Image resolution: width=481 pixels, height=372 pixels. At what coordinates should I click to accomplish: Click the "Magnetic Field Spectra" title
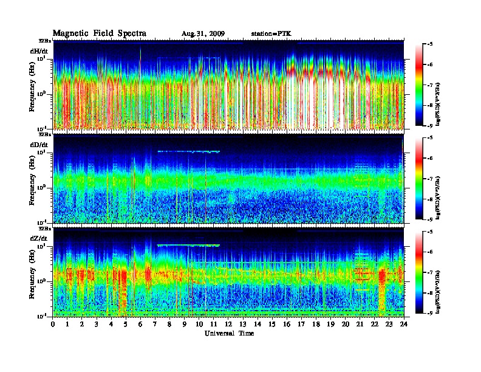coord(100,33)
